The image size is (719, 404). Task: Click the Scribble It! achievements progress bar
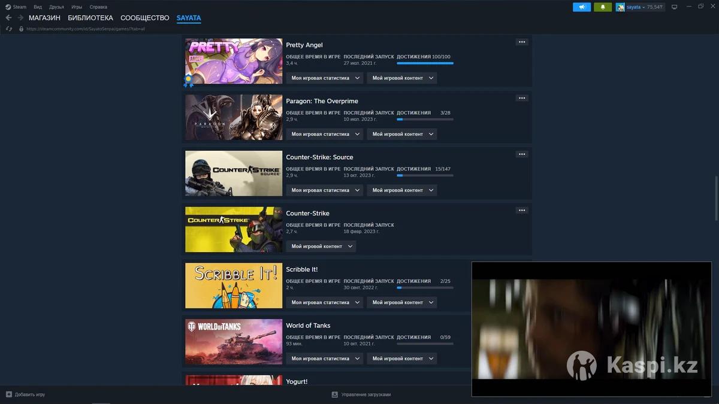[x=425, y=288]
